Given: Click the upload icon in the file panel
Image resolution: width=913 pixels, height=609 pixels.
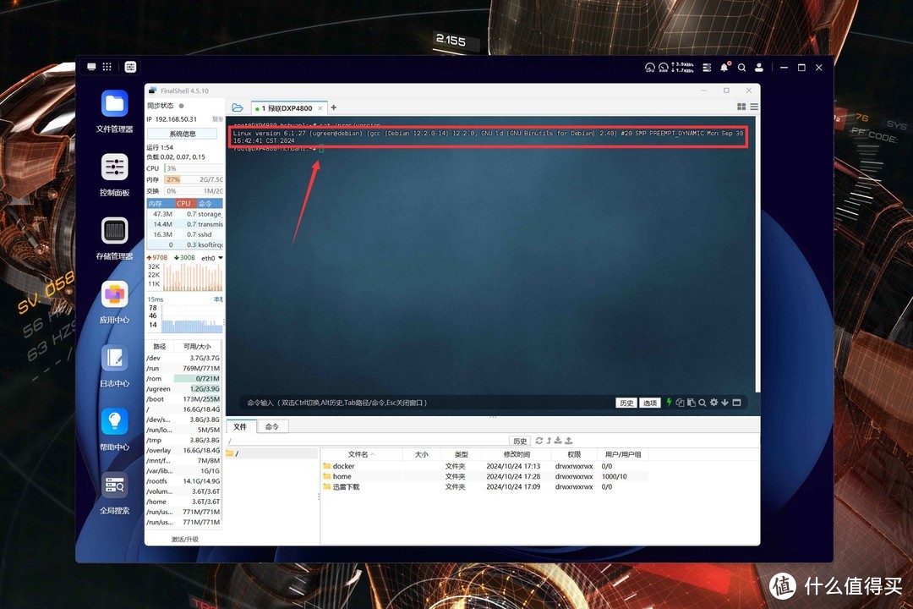Looking at the screenshot, I should (x=570, y=440).
